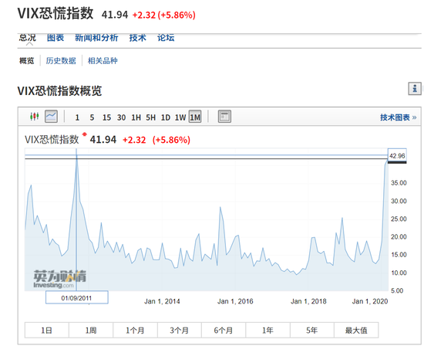Go to the 论坛 tab
Viewport: 424px width, 346px height.
click(x=166, y=38)
